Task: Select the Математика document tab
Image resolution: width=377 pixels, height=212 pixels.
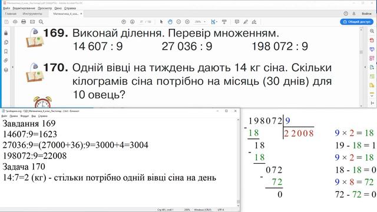Action: click(65, 14)
